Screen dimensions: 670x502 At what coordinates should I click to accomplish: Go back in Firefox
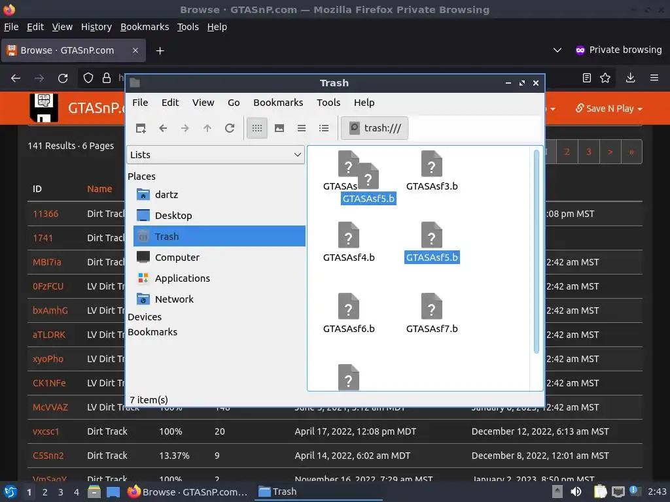point(16,78)
